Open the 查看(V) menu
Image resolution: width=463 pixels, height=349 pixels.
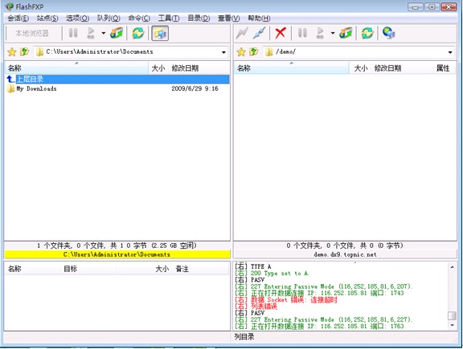coord(229,18)
